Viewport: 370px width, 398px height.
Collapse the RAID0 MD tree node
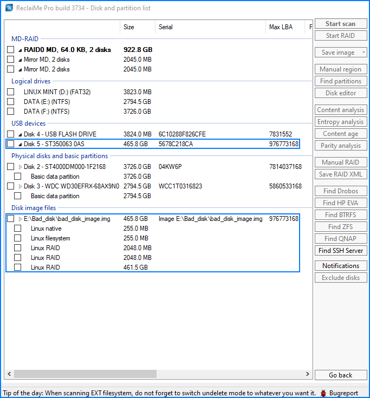(20, 50)
